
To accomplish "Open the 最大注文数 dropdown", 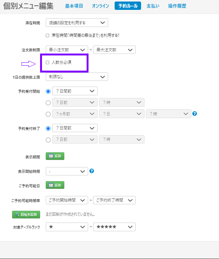I will (x=114, y=50).
